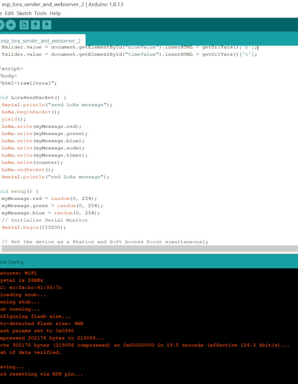This screenshot has width=298, height=384.
Task: Open the Sketch menu
Action: click(24, 13)
